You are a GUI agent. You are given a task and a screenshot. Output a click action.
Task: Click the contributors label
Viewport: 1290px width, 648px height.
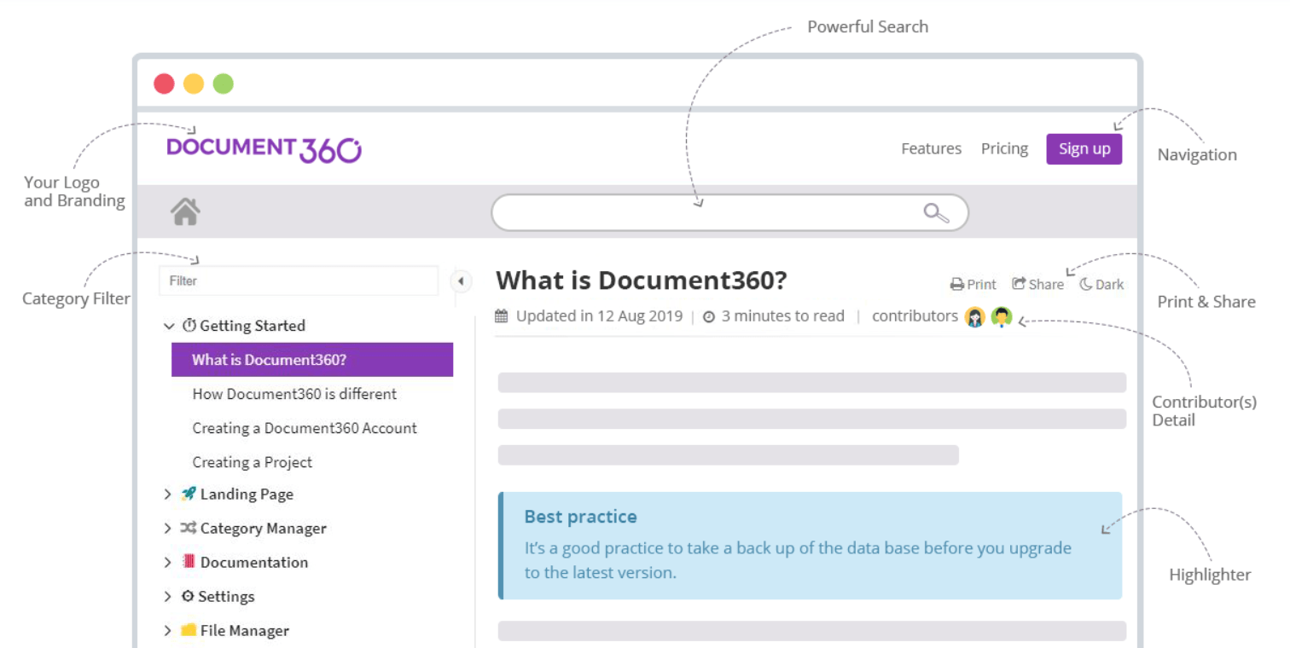click(x=915, y=315)
